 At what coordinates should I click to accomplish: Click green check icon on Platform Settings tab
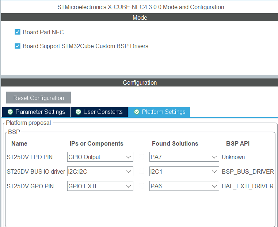137,112
